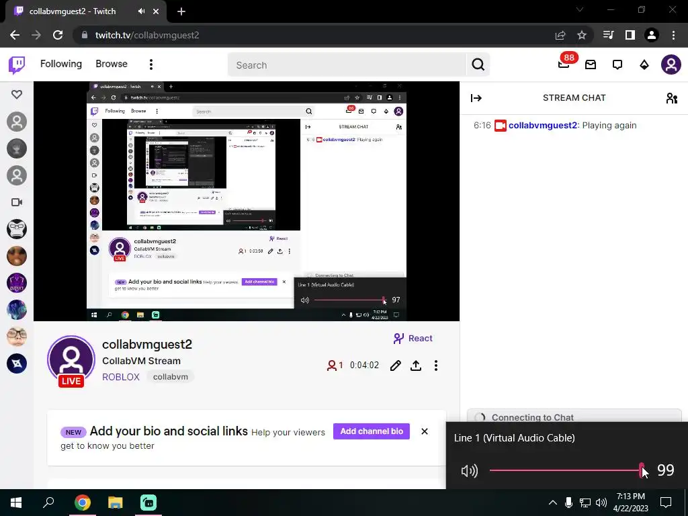
Task: Open the purple logo avatar channel in sidebar
Action: click(17, 283)
